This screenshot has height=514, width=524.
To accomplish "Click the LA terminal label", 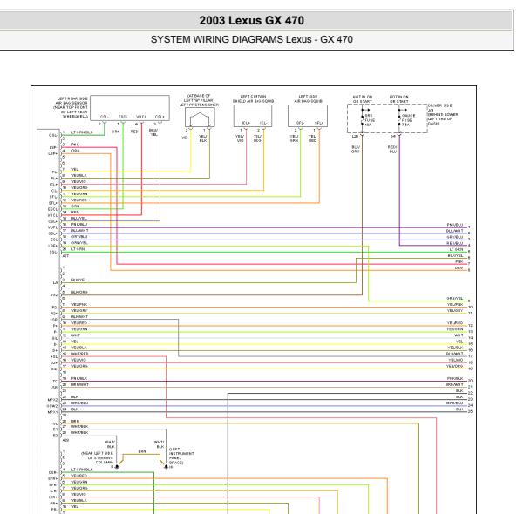I will click(55, 283).
